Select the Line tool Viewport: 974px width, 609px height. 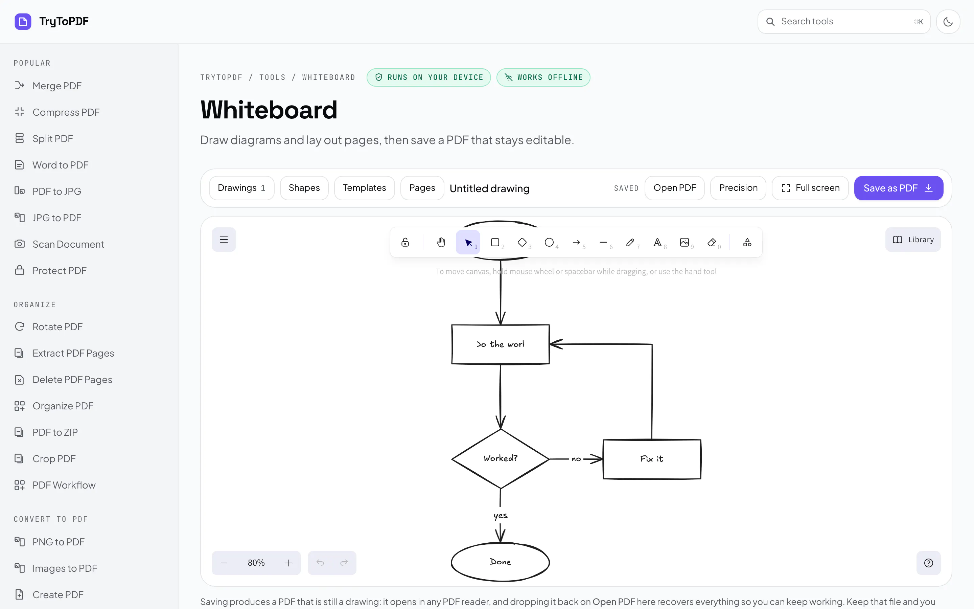[x=603, y=242]
